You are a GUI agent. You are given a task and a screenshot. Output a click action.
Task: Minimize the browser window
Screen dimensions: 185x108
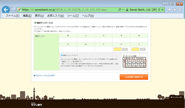pos(165,4)
